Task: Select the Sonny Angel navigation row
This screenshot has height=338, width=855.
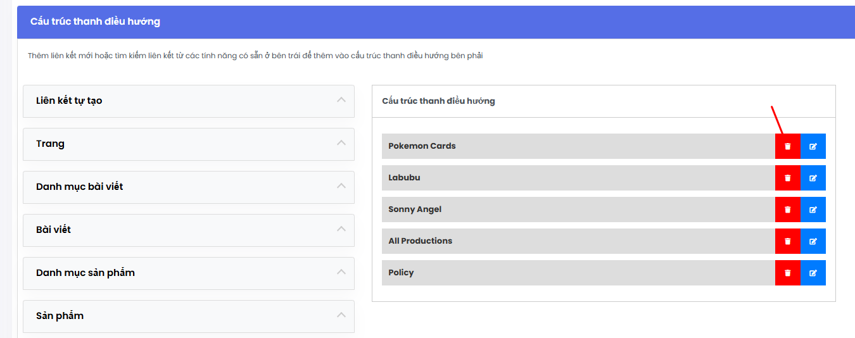Action: (x=578, y=210)
